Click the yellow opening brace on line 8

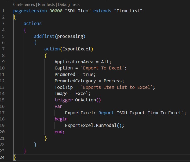(x=46, y=56)
